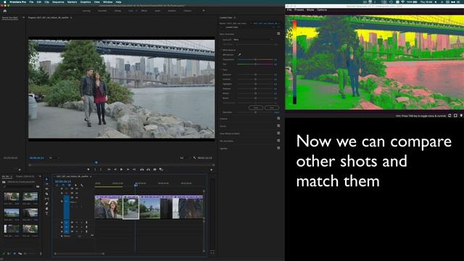The width and height of the screenshot is (464, 261).
Task: Click the Auto button in Lumetri Tone
Action: (x=271, y=108)
